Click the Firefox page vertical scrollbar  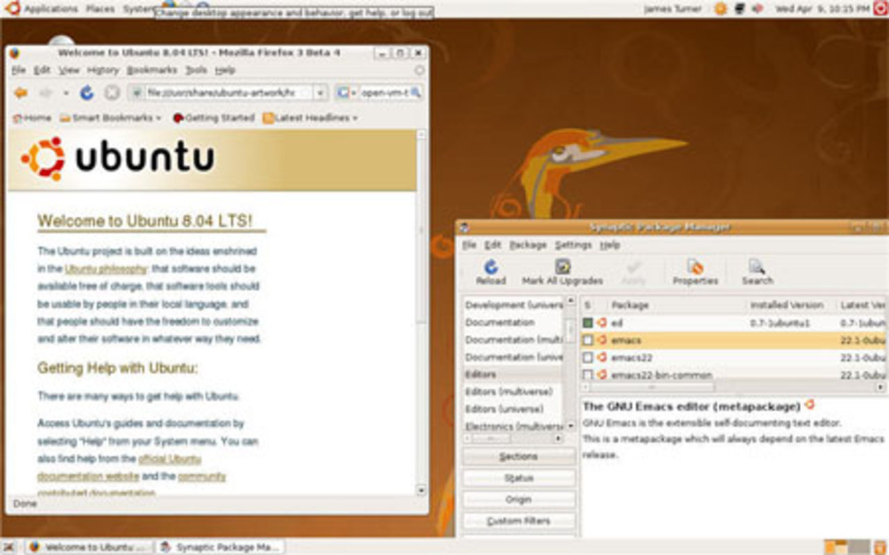pos(421,313)
